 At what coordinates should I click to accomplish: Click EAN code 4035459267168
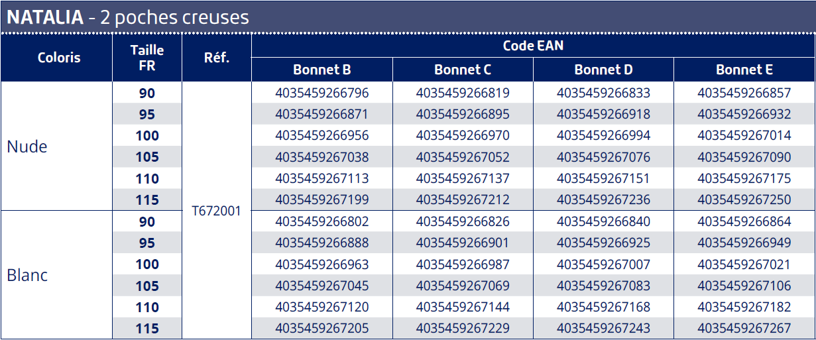tap(603, 308)
